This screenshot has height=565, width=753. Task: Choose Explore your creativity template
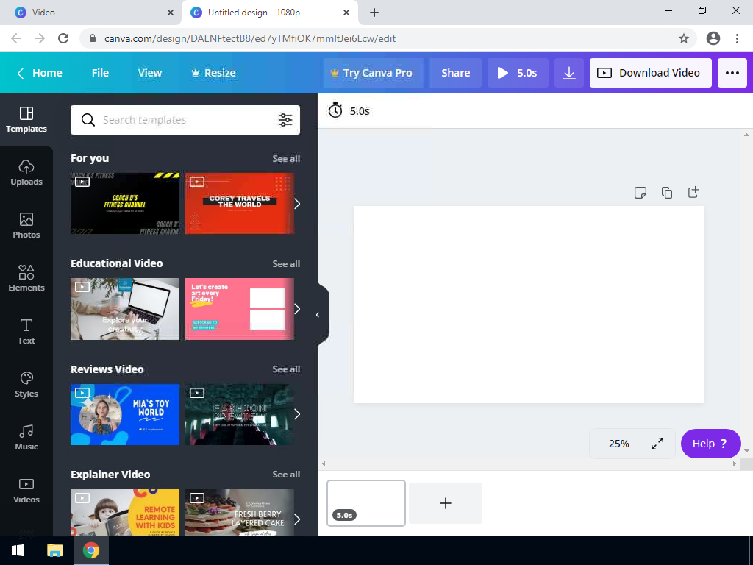click(125, 309)
